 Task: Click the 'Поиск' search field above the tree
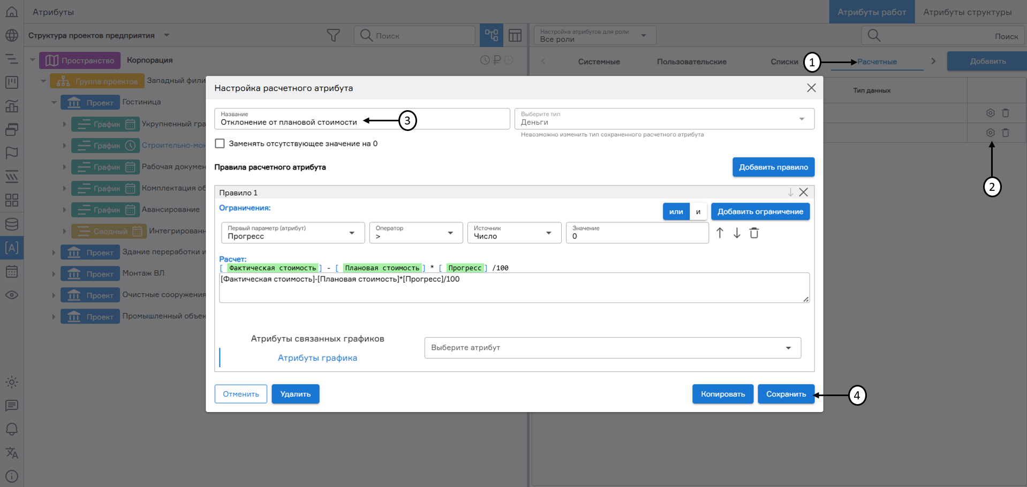(x=415, y=35)
